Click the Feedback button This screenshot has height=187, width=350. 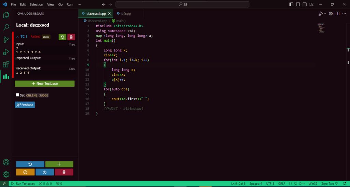25,105
